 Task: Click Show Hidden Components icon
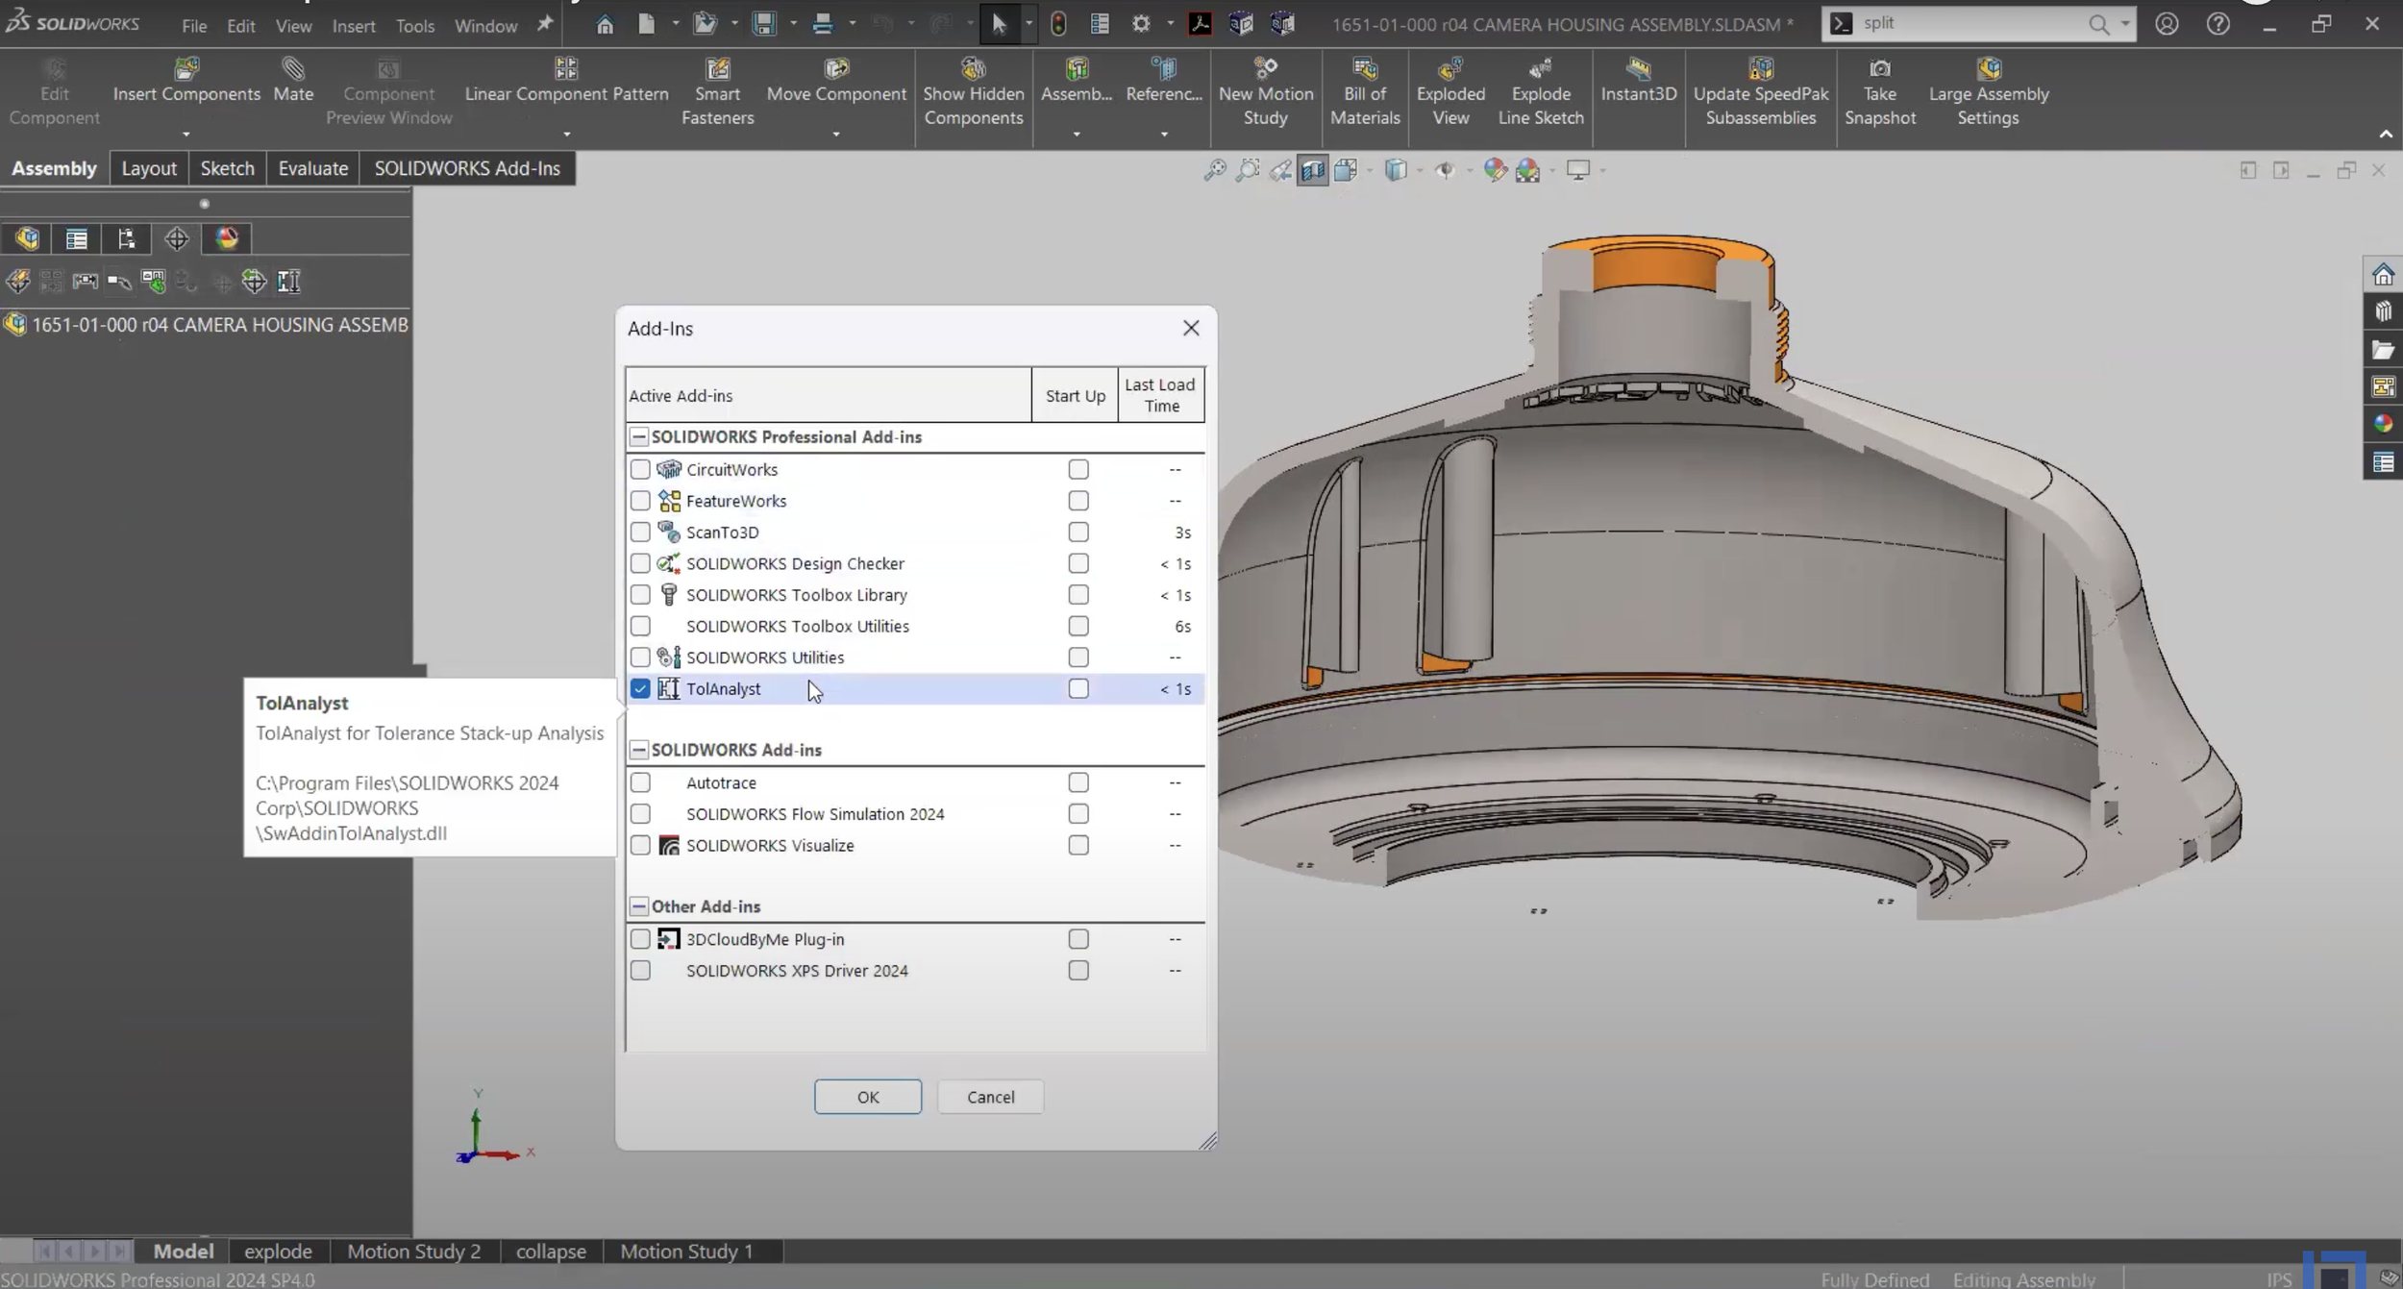pos(973,69)
